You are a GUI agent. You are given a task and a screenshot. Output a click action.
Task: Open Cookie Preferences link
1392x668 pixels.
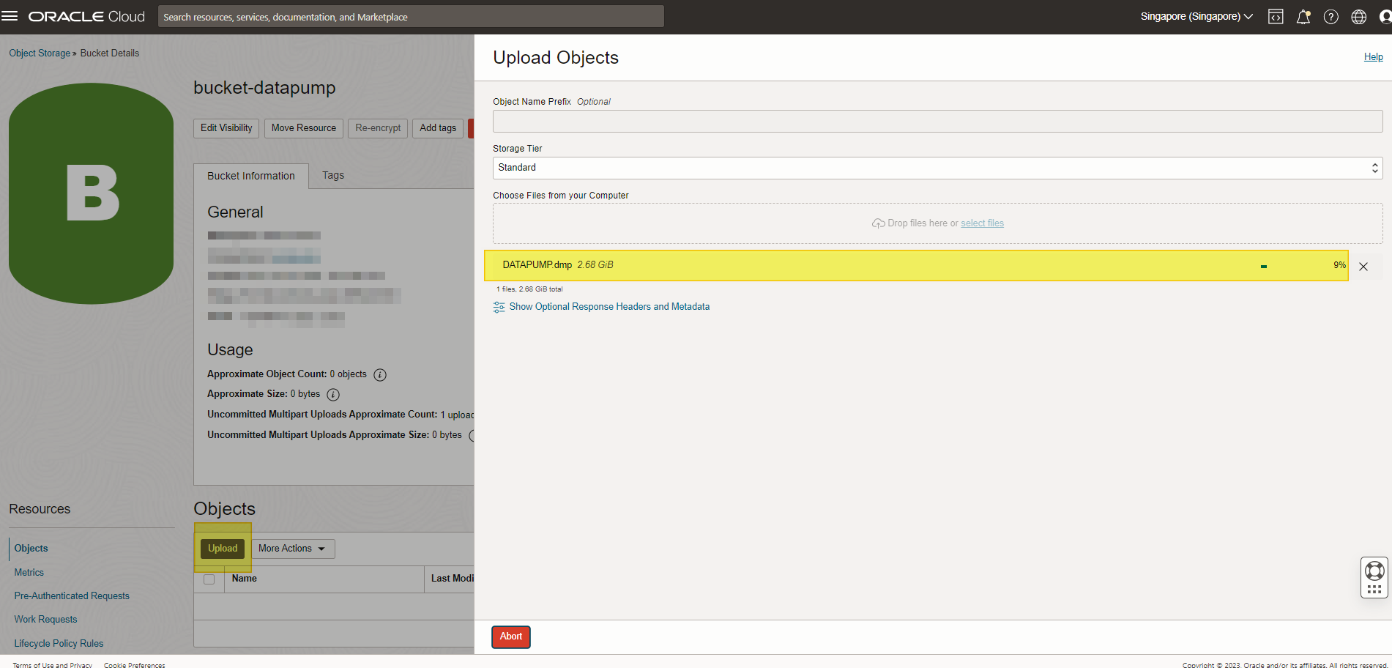click(x=135, y=665)
